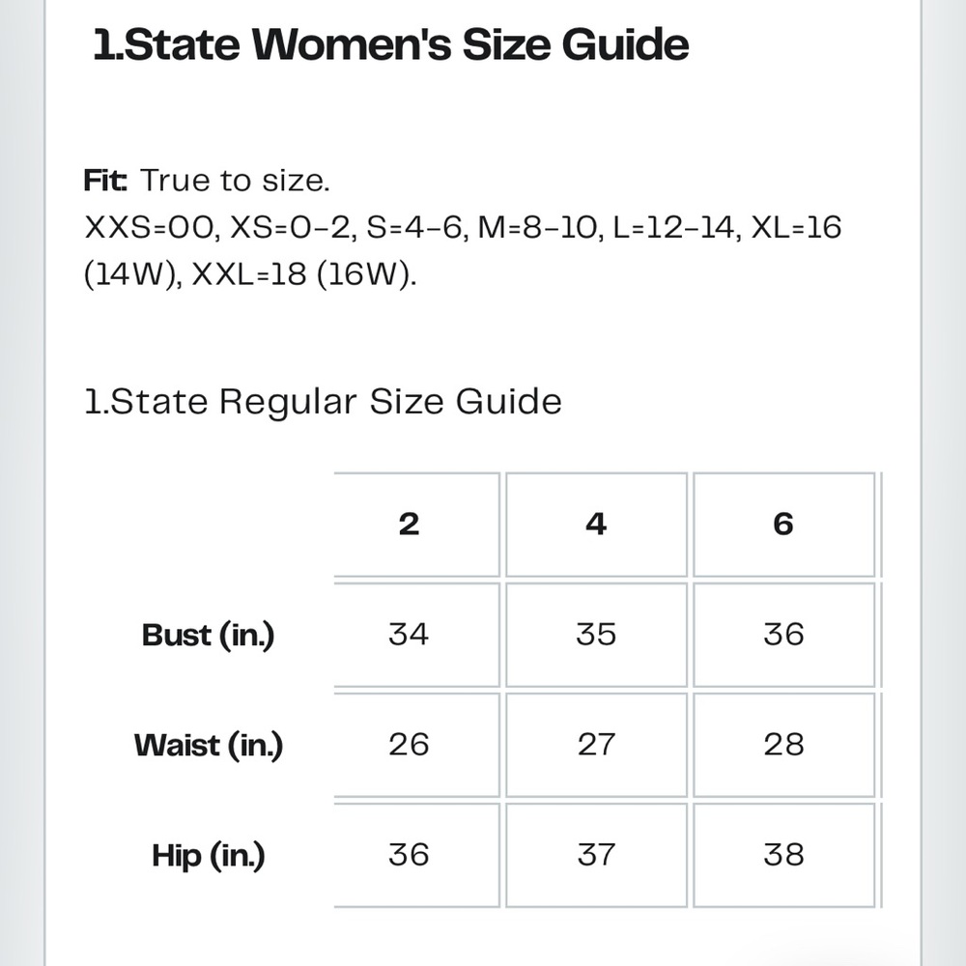
Task: Click the Hip (in.) row label
Action: point(209,855)
